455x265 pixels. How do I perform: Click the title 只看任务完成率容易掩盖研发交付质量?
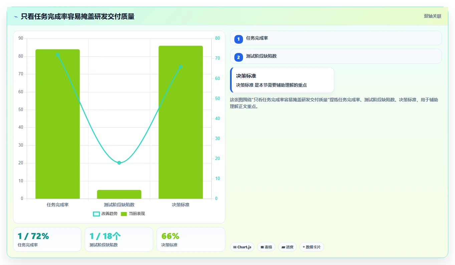[x=77, y=16]
